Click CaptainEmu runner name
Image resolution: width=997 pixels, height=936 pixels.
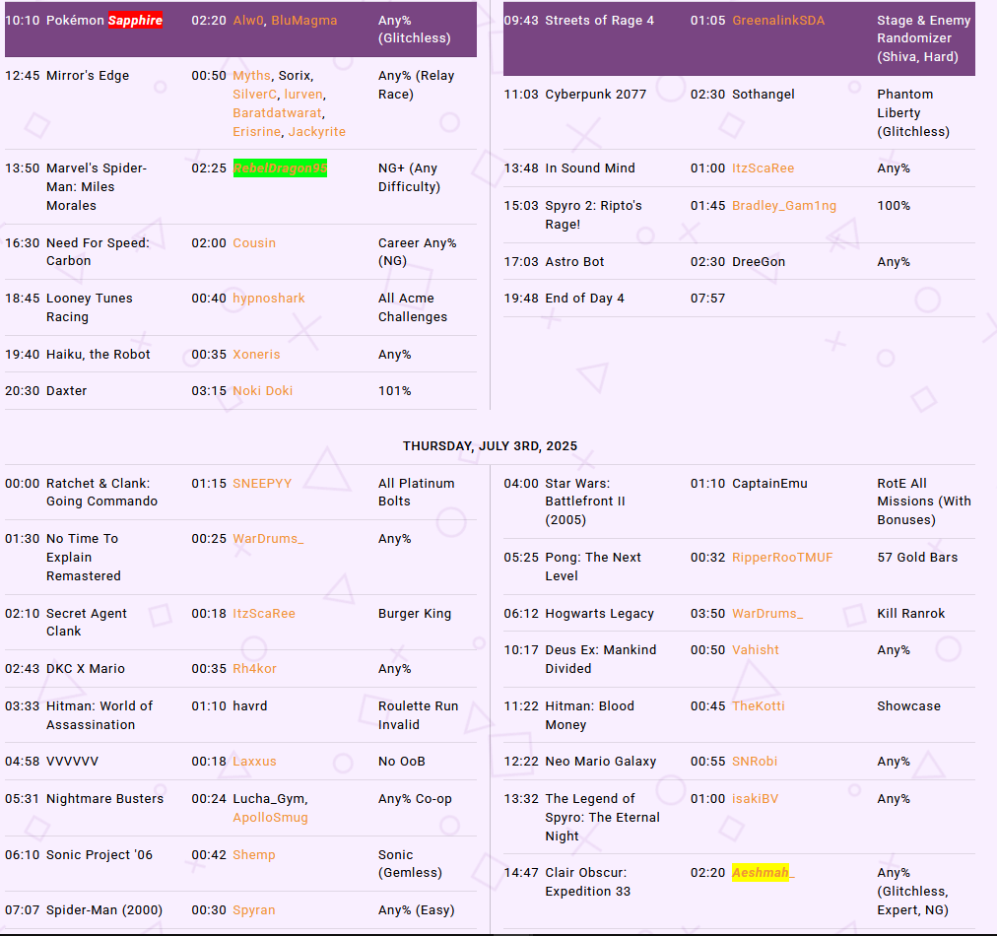click(769, 483)
